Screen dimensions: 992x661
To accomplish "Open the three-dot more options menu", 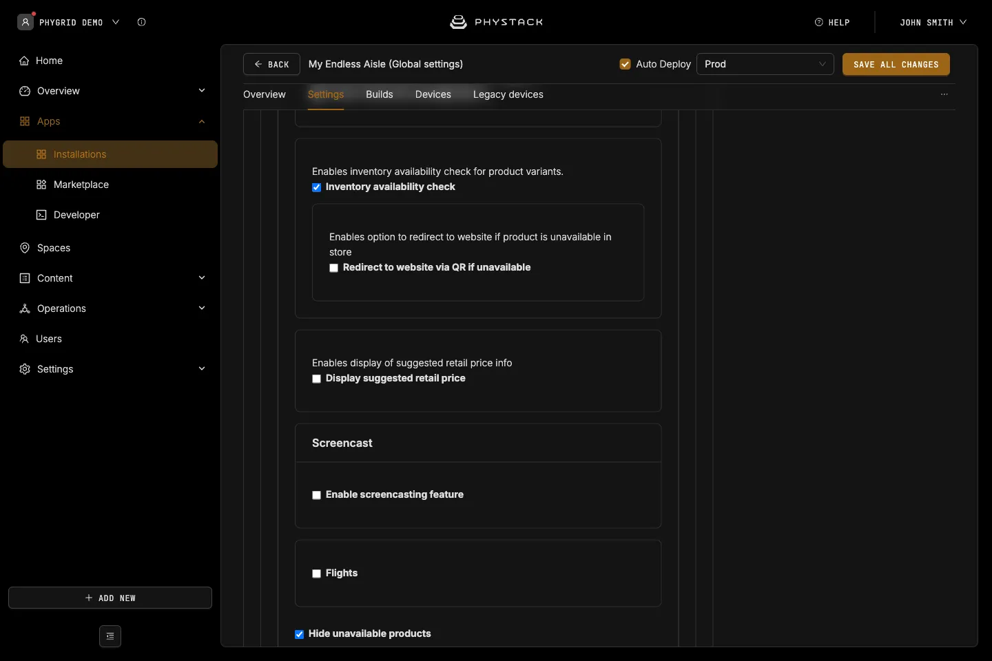I will [x=944, y=94].
